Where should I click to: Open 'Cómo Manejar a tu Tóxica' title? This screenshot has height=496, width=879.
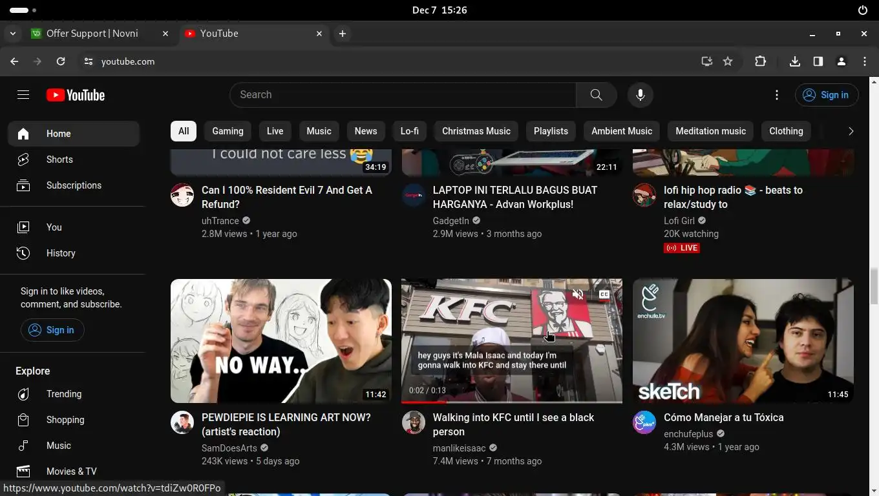tap(724, 417)
